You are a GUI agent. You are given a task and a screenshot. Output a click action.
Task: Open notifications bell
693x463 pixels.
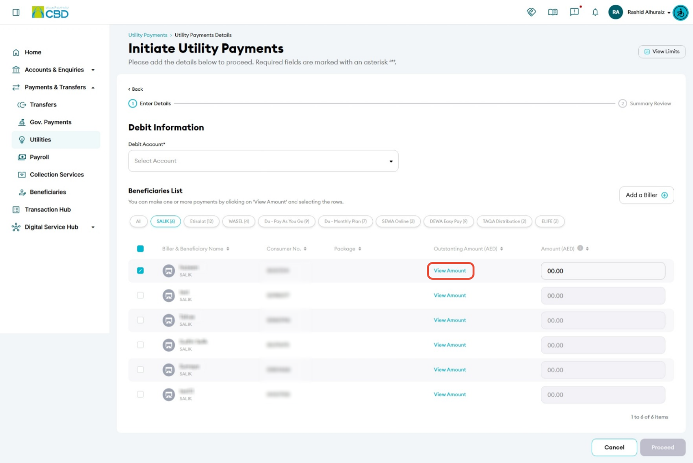[x=595, y=12]
